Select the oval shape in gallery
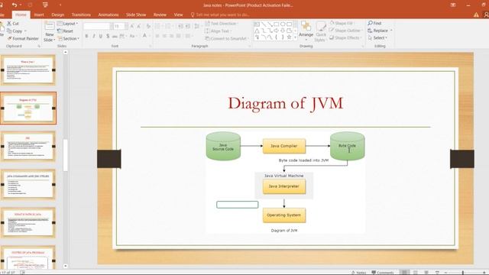Image resolution: width=489 pixels, height=275 pixels. point(283,24)
